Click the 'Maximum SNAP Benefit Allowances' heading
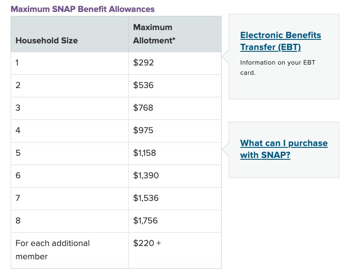 (x=83, y=9)
